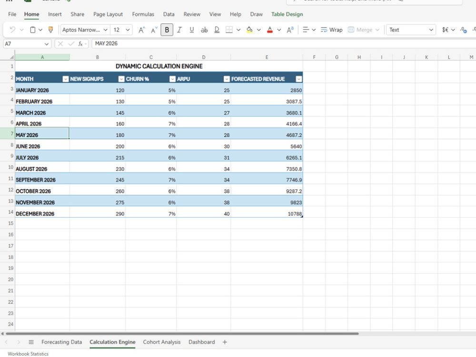This screenshot has width=476, height=357.
Task: Switch to the Cohort Analysis sheet
Action: click(162, 342)
